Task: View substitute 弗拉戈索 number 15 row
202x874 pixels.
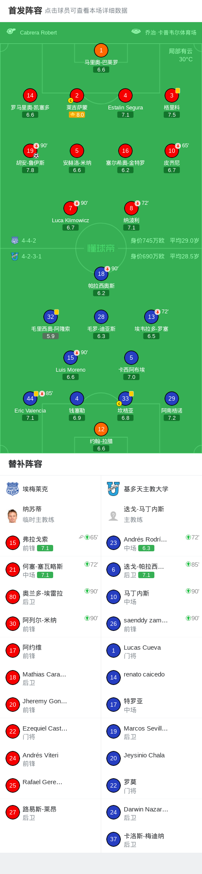Action: pos(50,543)
